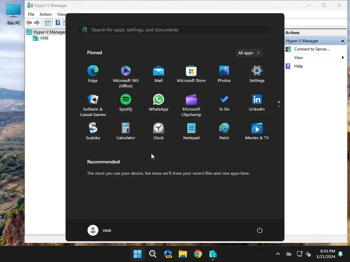The height and width of the screenshot is (262, 350).
Task: Open Microsoft Store from Start menu
Action: click(x=191, y=74)
